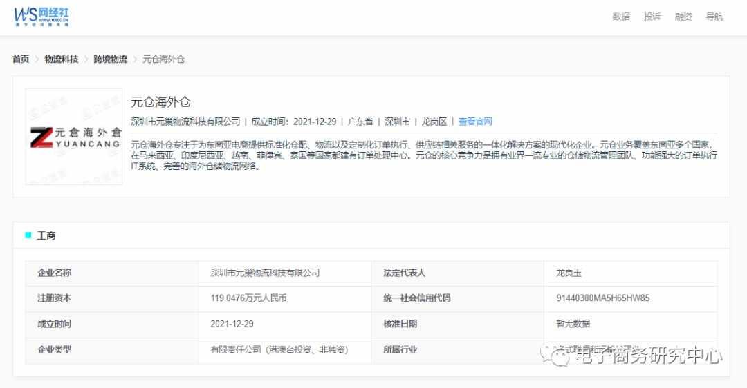This screenshot has width=747, height=388.
Task: Click the company description paragraph
Action: (x=424, y=155)
